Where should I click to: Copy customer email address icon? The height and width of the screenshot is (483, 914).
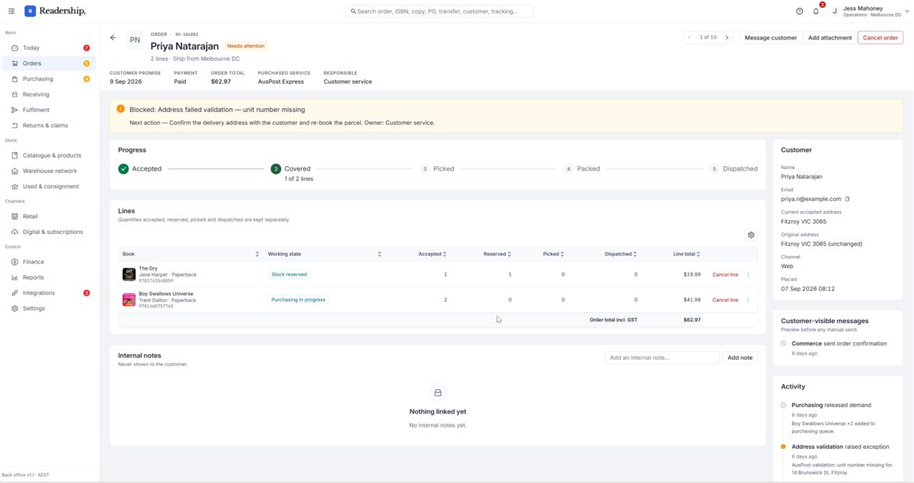point(848,199)
